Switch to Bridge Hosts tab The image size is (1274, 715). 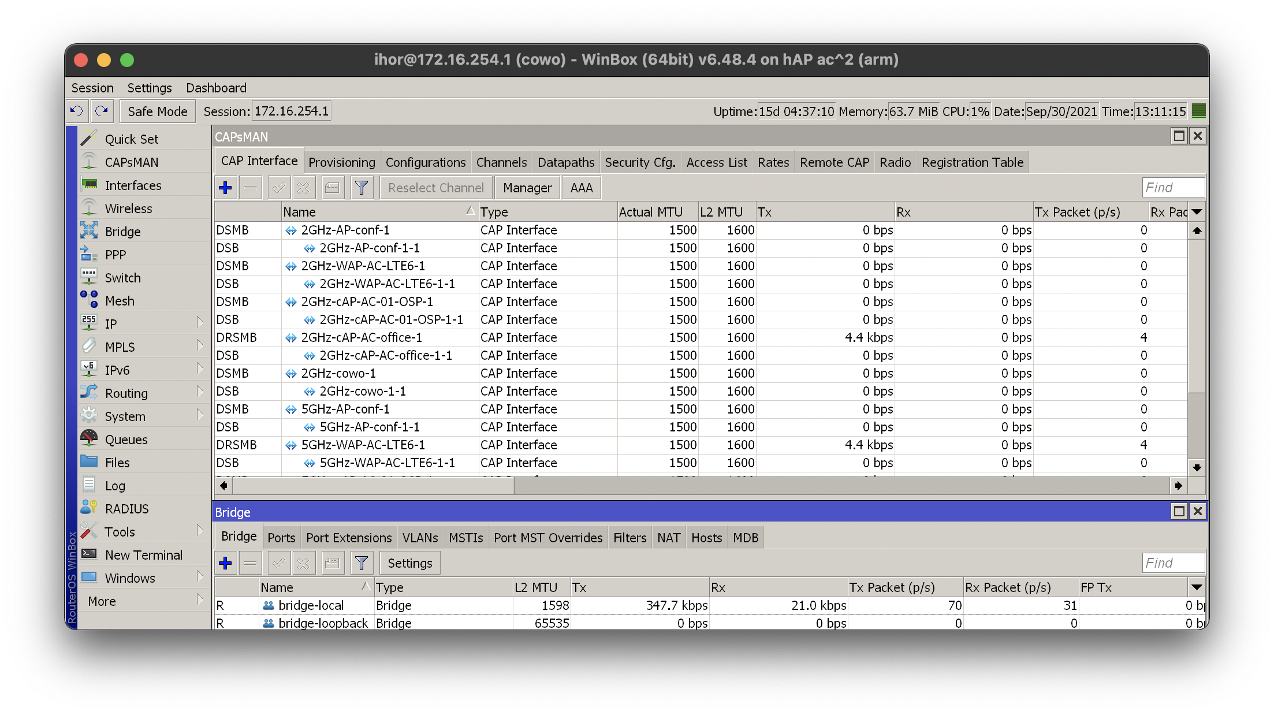tap(706, 538)
